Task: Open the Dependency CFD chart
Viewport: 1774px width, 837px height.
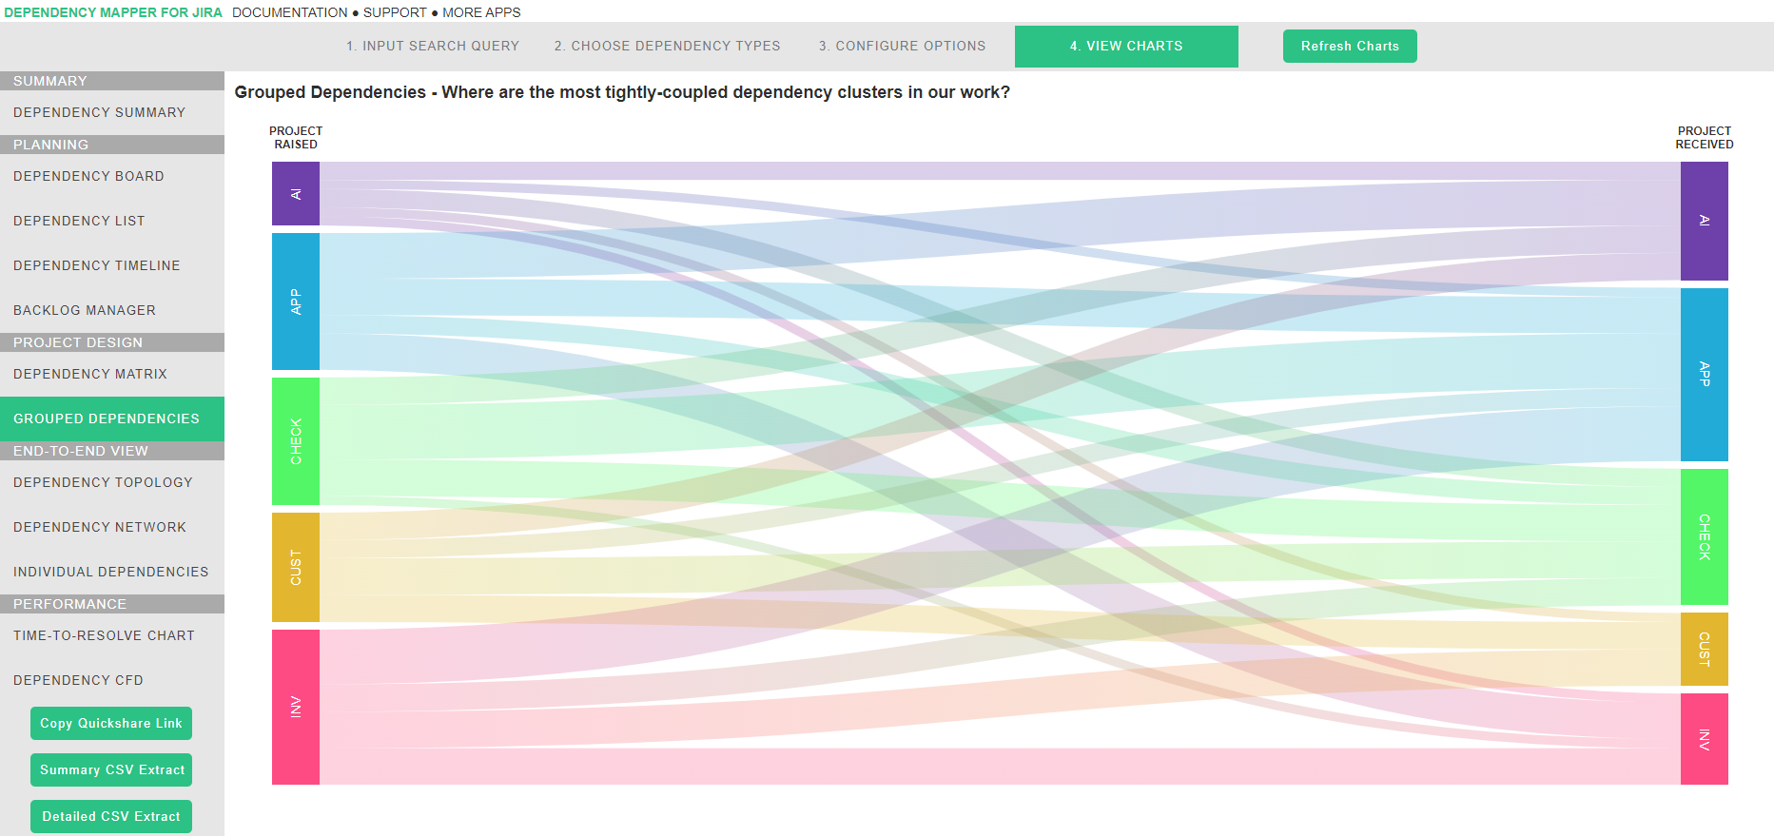Action: coord(112,680)
